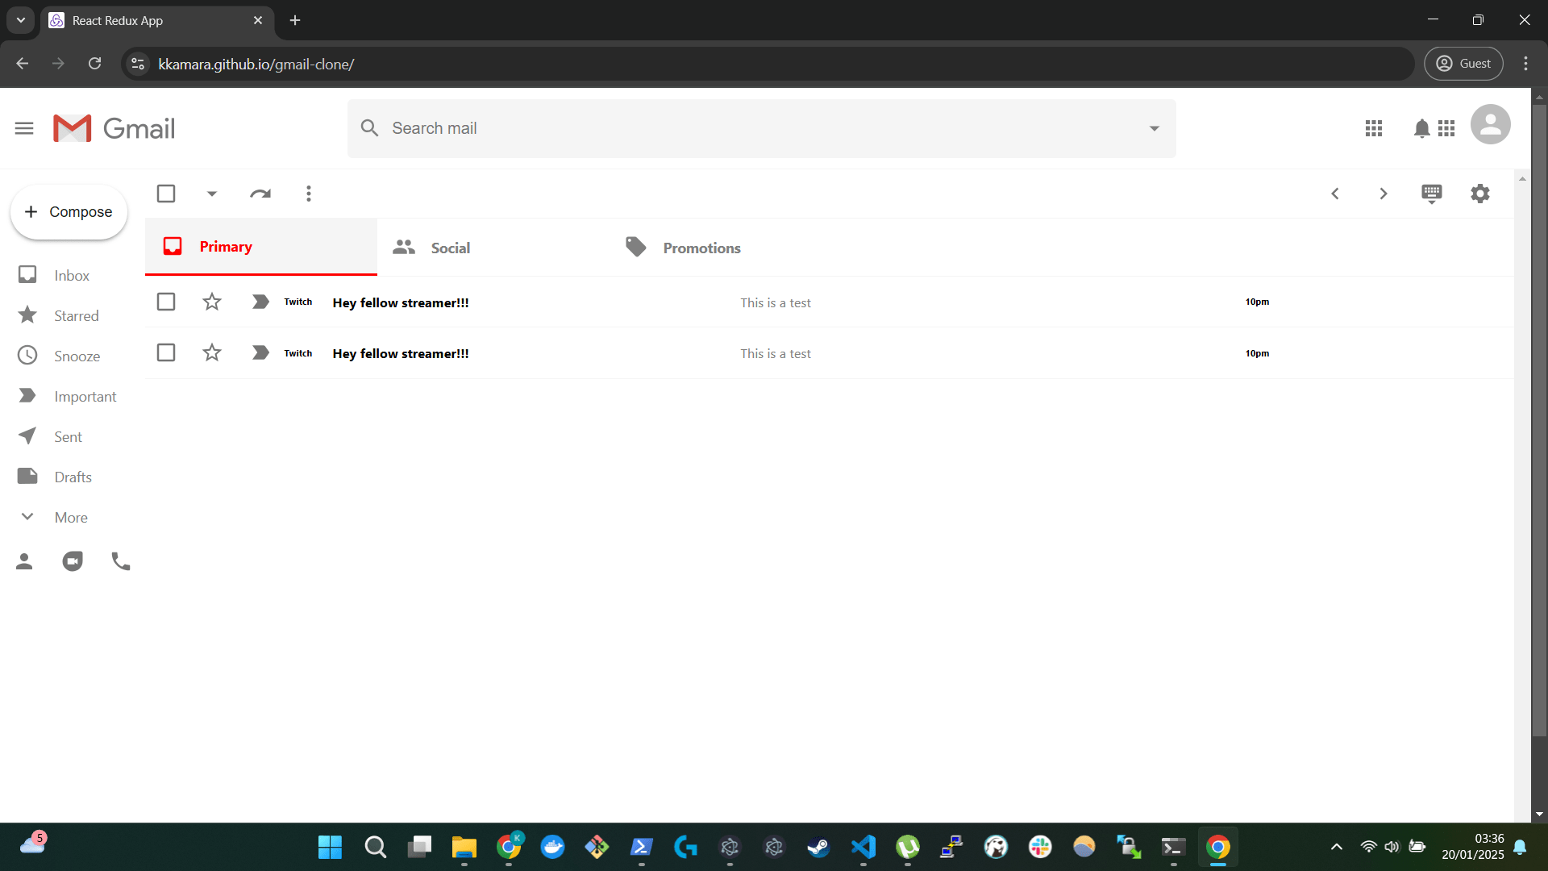Click the account avatar icon

[x=1490, y=125]
